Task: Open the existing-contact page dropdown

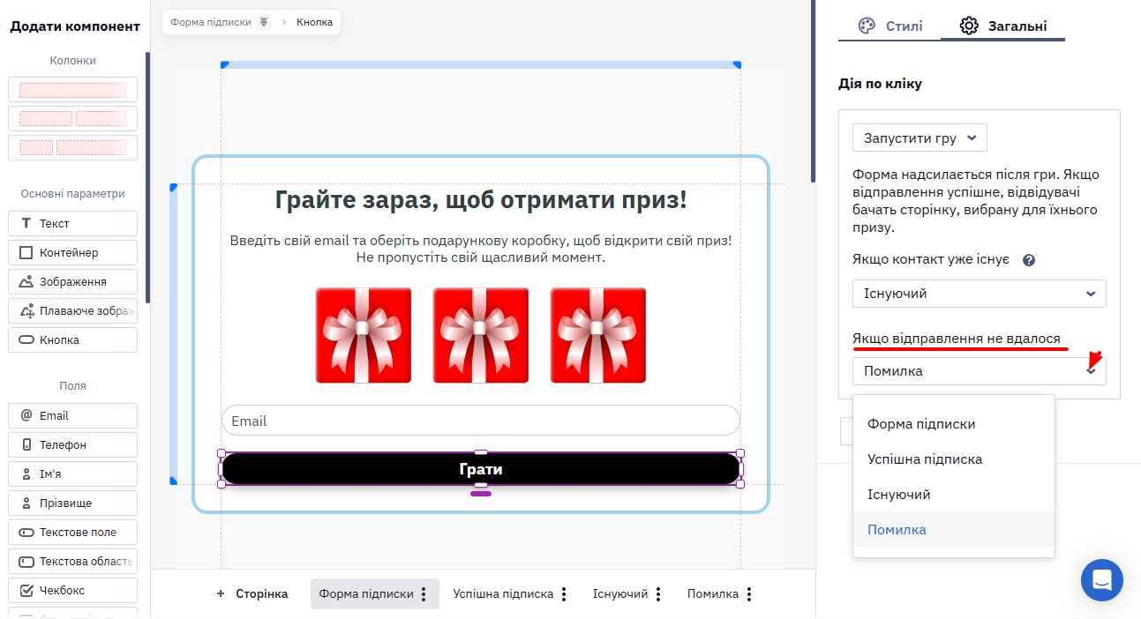Action: 979,294
